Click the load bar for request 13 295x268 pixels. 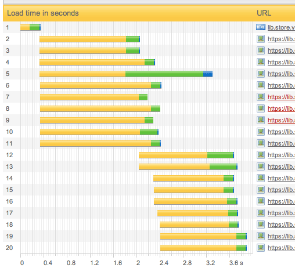click(x=188, y=166)
